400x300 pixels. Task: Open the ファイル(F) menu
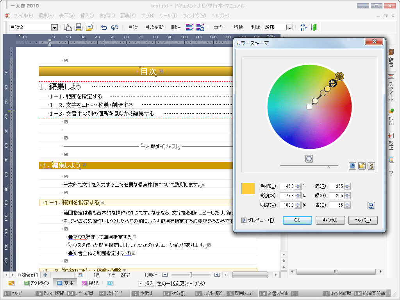(x=23, y=16)
